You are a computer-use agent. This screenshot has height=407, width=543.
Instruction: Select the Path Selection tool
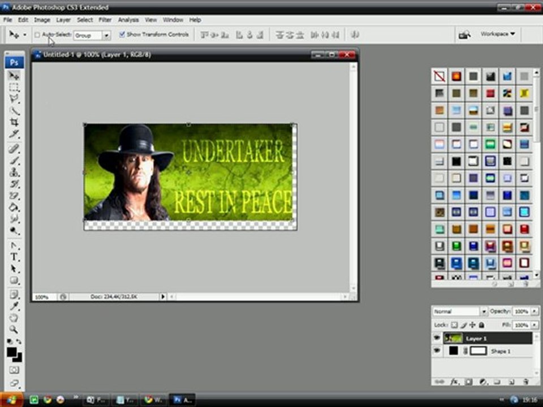tap(14, 269)
